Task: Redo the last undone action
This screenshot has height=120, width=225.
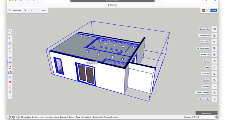Action: (36, 10)
